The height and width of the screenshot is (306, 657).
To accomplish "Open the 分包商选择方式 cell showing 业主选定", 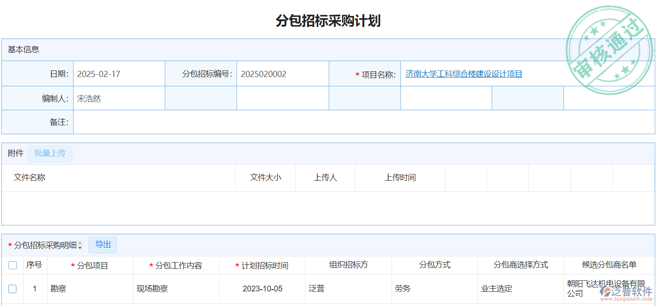I will 520,289.
